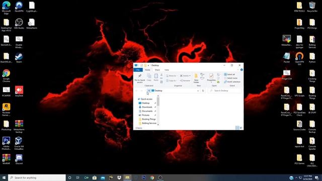Viewport: 322px width, 181px height.
Task: Select the OBS Studio desktop shortcut
Action: (x=19, y=24)
